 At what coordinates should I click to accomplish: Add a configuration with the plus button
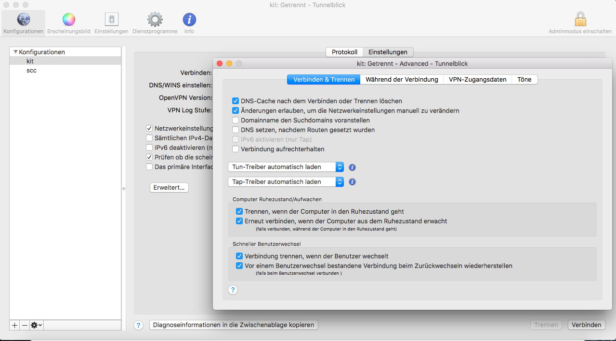(x=15, y=325)
